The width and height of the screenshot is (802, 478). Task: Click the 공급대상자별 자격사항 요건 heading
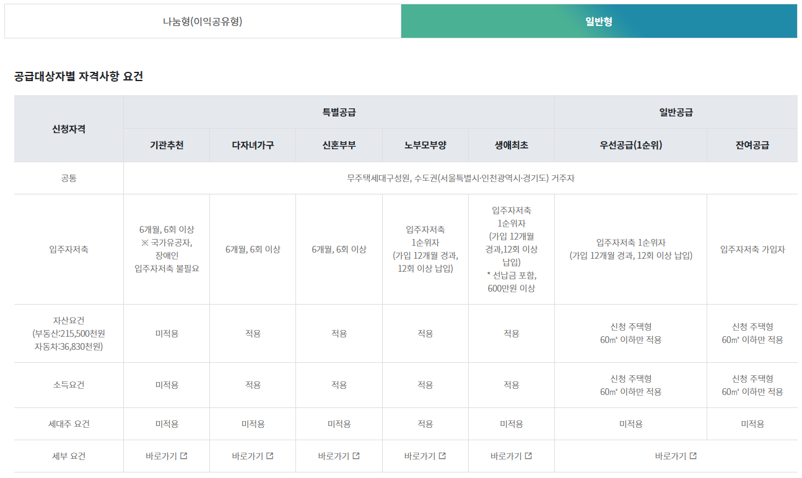79,77
